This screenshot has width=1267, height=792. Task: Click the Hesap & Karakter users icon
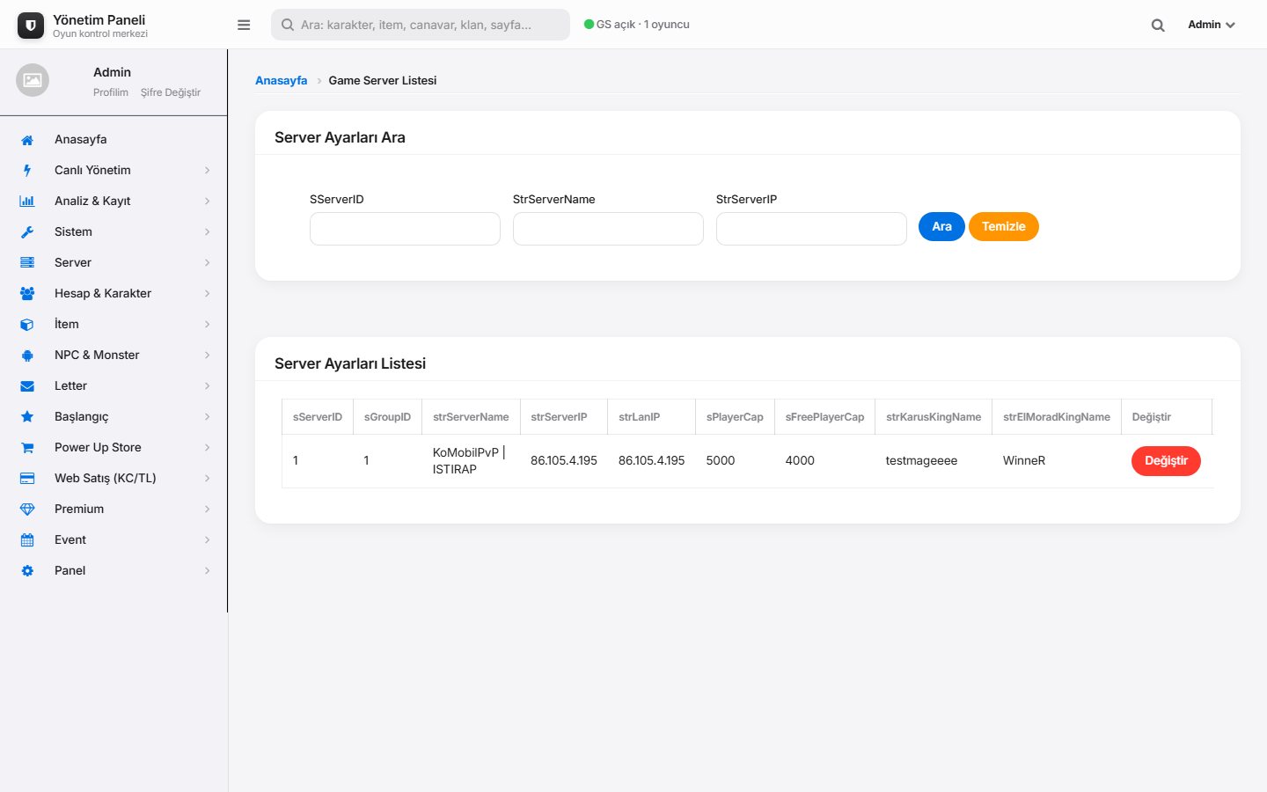27,294
